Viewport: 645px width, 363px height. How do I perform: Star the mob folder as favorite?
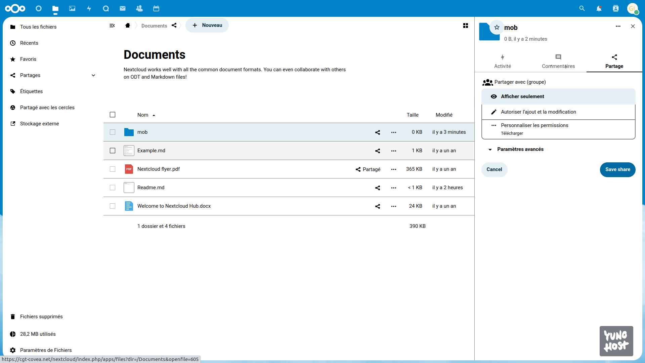[497, 27]
